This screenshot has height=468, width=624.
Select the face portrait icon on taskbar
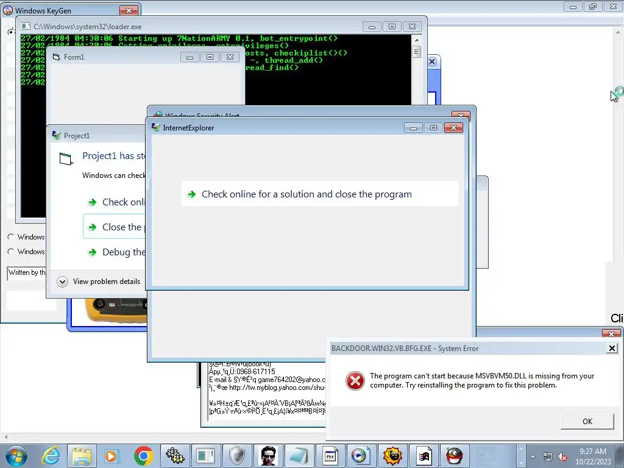coord(268,456)
